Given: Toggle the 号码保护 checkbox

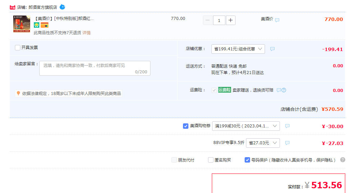Looking at the screenshot, I should tap(247, 160).
